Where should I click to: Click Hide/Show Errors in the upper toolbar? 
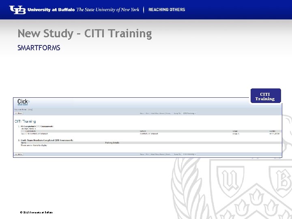pyautogui.click(x=157, y=114)
